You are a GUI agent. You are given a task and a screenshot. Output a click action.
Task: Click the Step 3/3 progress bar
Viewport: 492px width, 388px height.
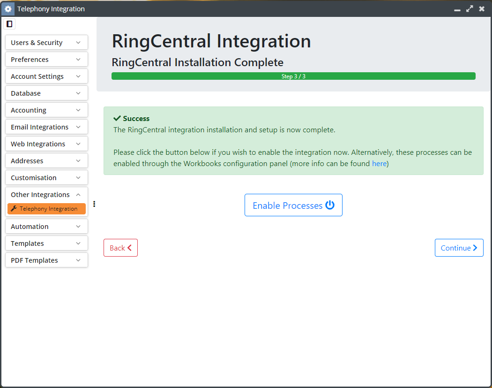point(293,76)
